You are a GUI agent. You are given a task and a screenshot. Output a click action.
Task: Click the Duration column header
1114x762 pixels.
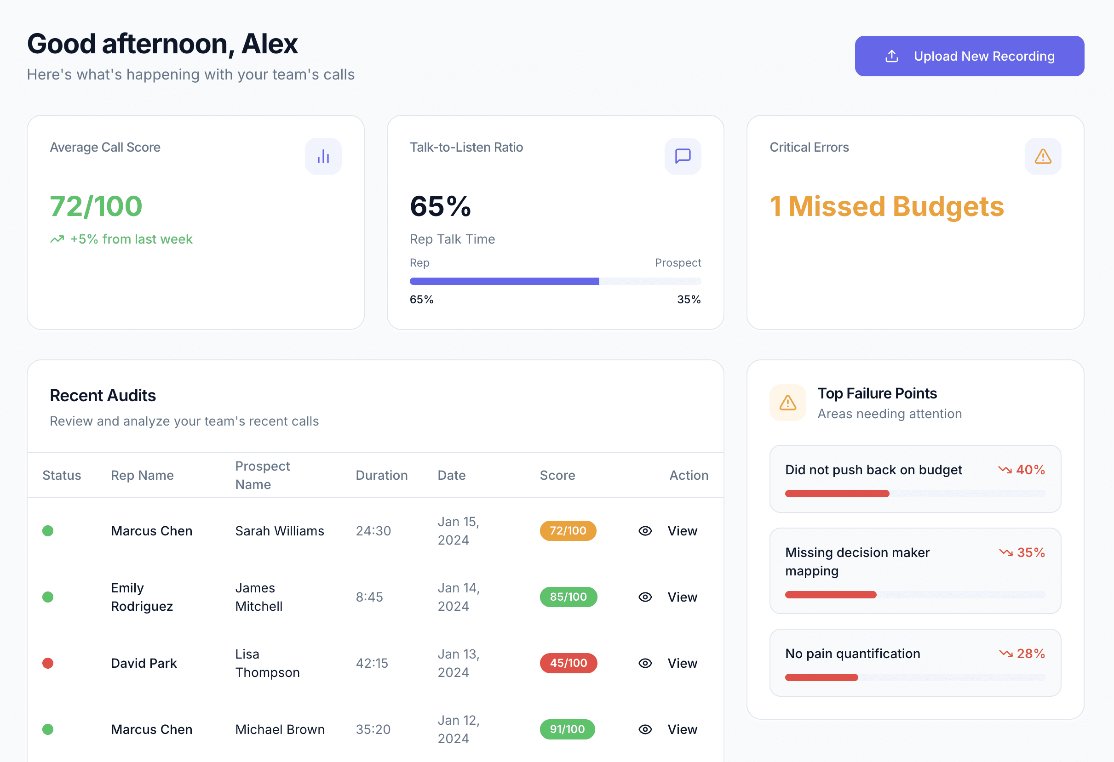click(382, 475)
